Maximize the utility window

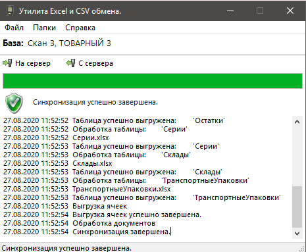click(x=260, y=11)
